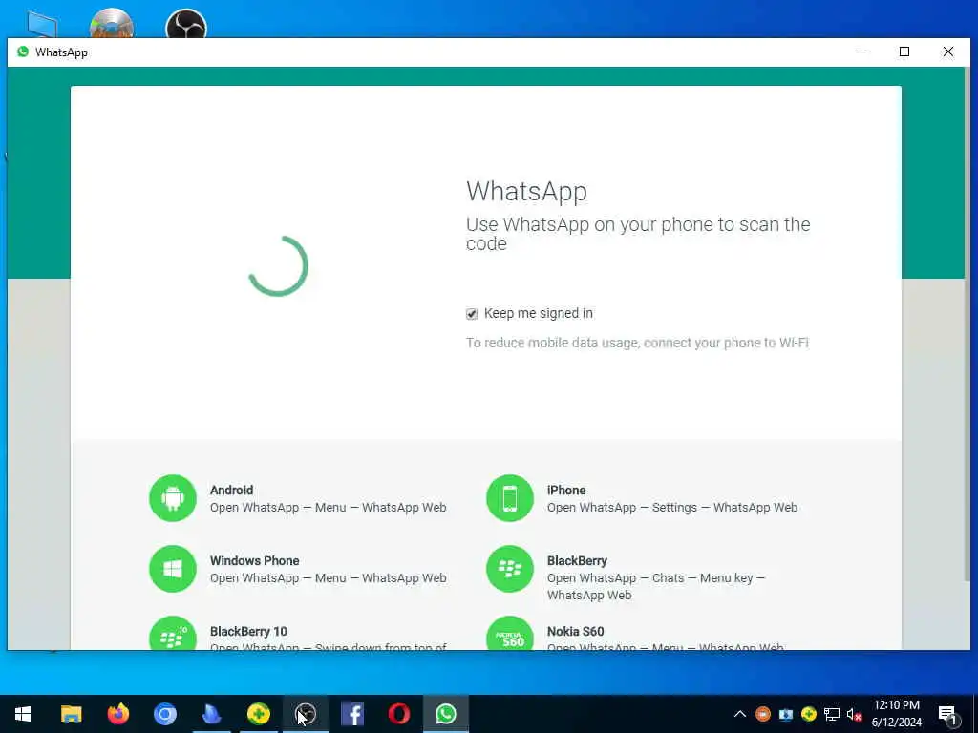Click the green Windows Phone icon
Screen dimensions: 978x733
coord(173,569)
